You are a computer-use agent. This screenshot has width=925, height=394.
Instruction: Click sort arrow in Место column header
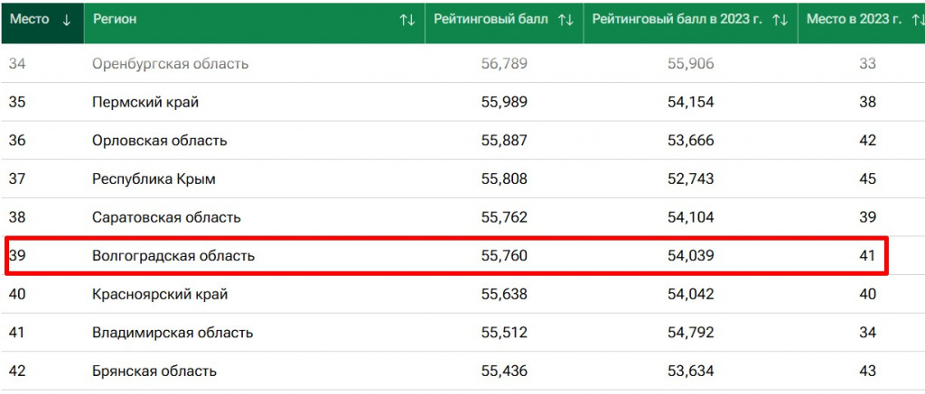[x=67, y=20]
